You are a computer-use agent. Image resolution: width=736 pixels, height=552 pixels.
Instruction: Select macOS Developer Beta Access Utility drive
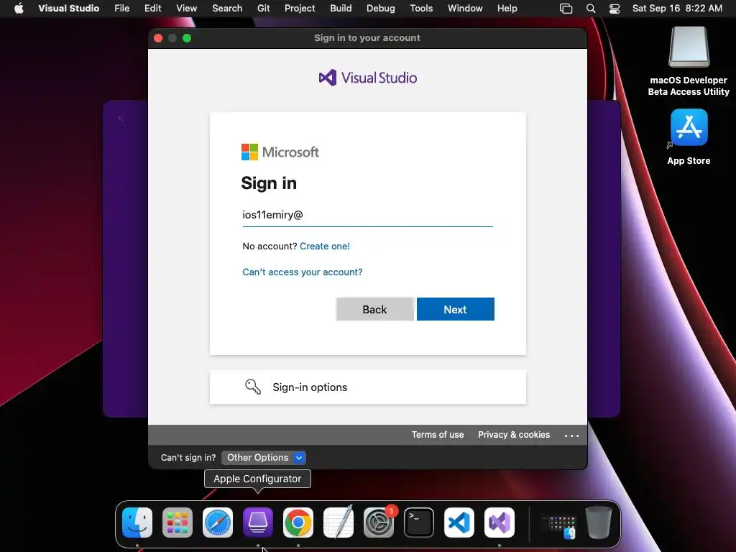pos(689,61)
